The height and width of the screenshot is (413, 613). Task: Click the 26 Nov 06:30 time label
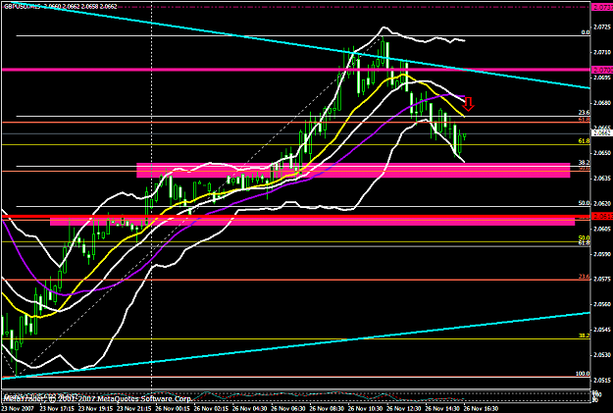pyautogui.click(x=288, y=409)
